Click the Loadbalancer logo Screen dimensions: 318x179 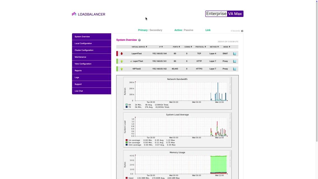tap(88, 14)
